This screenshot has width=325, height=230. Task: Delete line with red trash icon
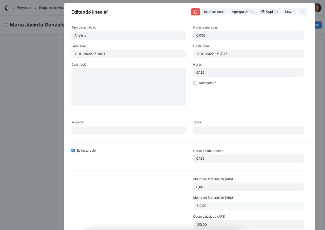196,12
